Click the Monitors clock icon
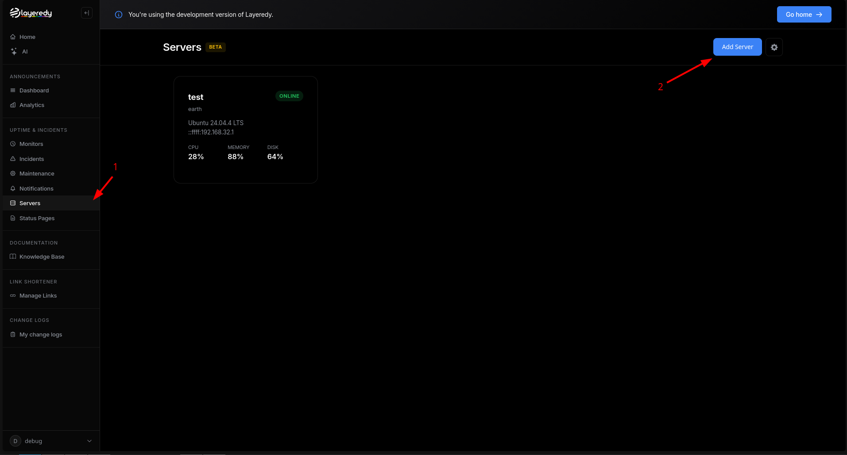The height and width of the screenshot is (455, 847). [x=13, y=144]
